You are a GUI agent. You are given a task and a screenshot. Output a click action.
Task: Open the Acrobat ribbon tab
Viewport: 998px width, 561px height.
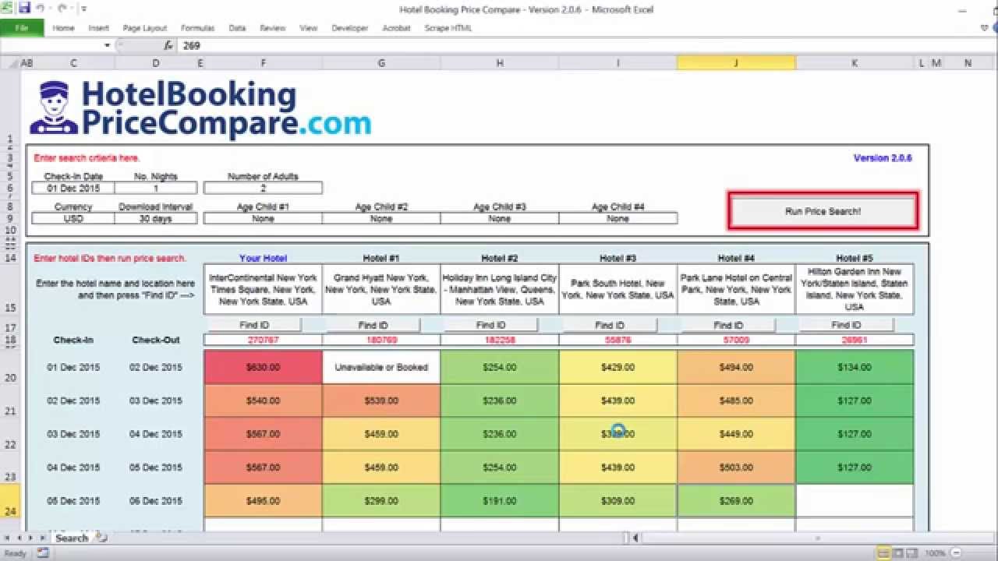(x=396, y=28)
